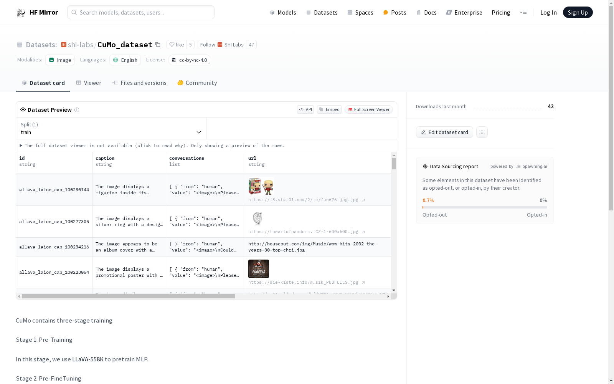Switch to Files and versions tab

(x=139, y=83)
